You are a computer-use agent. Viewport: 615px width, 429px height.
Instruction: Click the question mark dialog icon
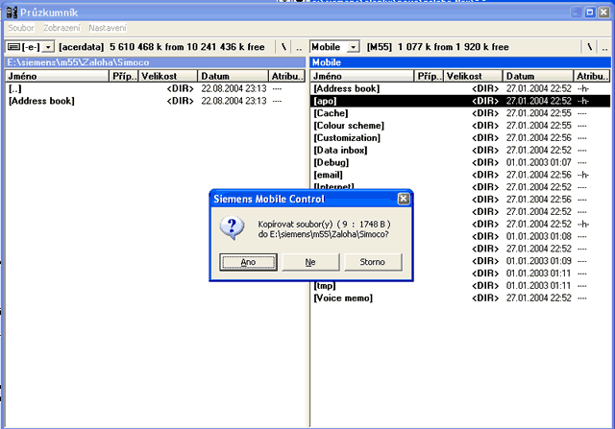pyautogui.click(x=232, y=228)
